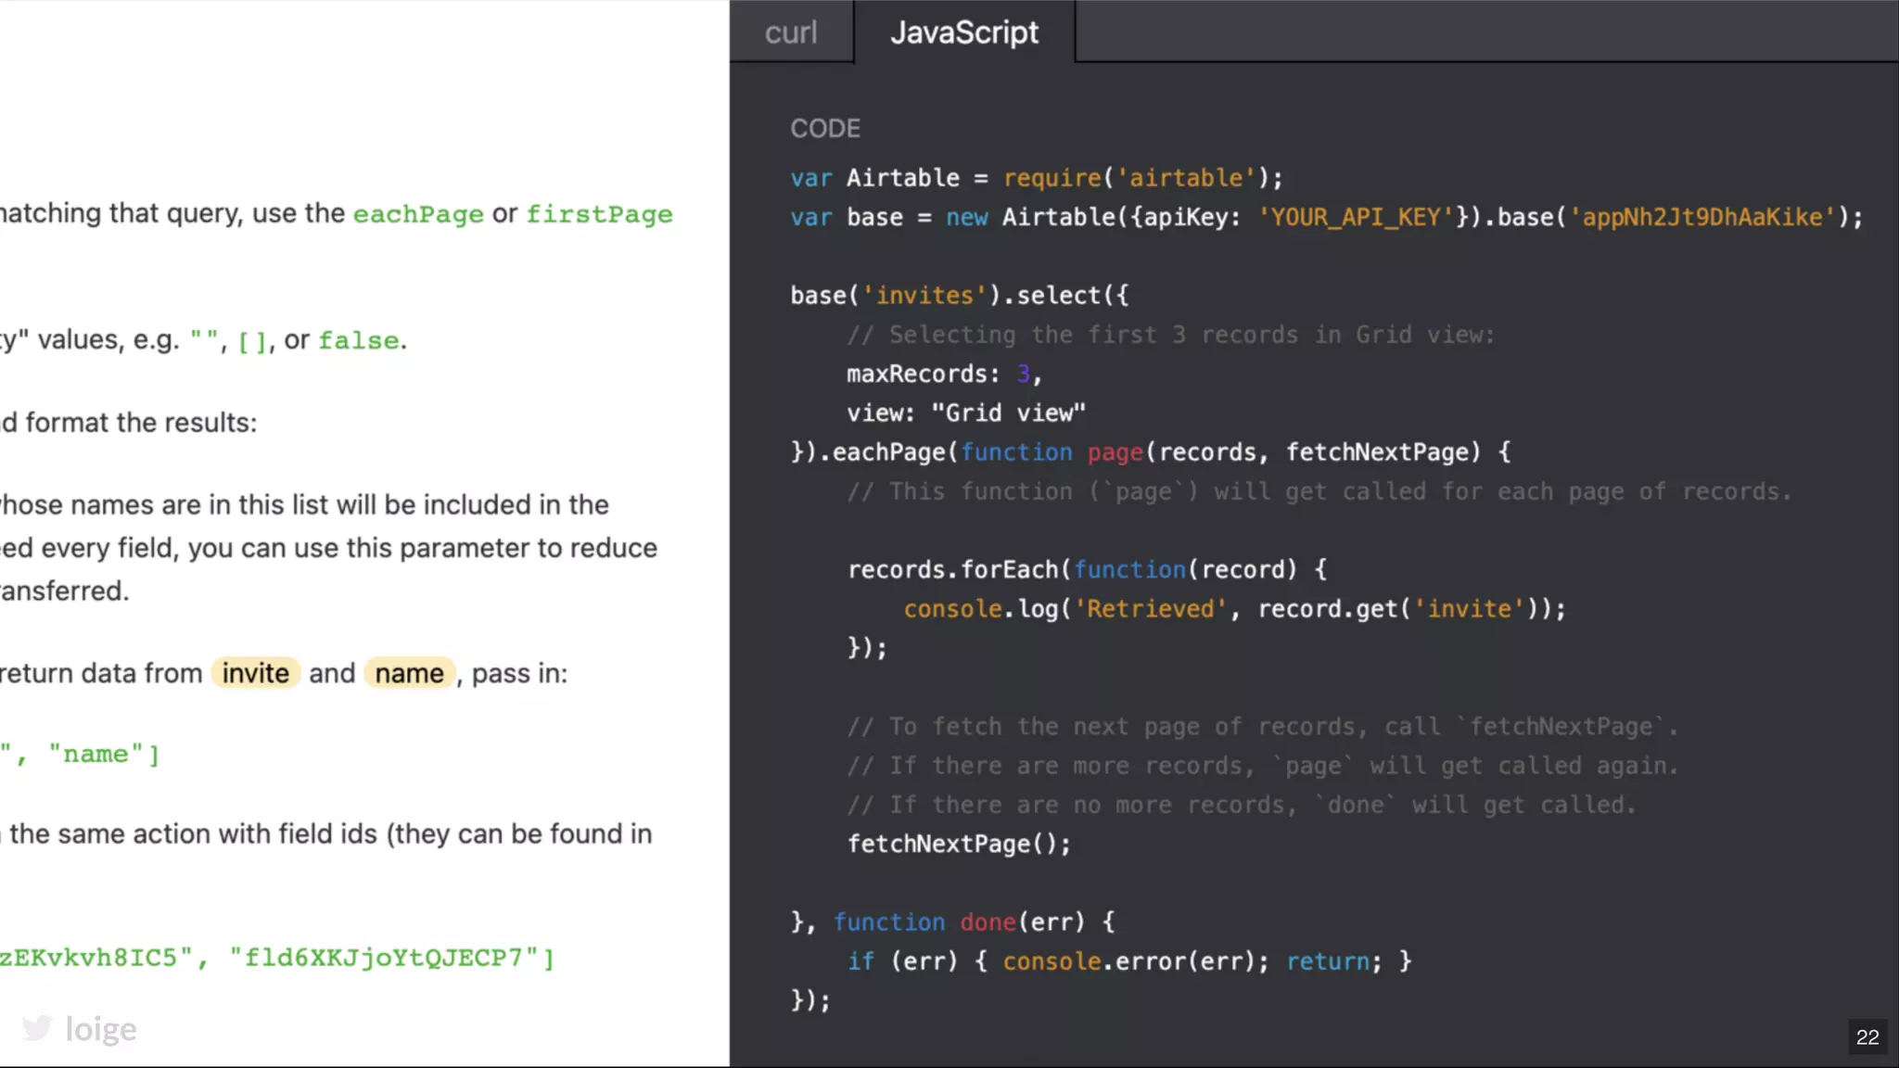Image resolution: width=1899 pixels, height=1068 pixels.
Task: Click the highlighted name field name
Action: click(409, 673)
